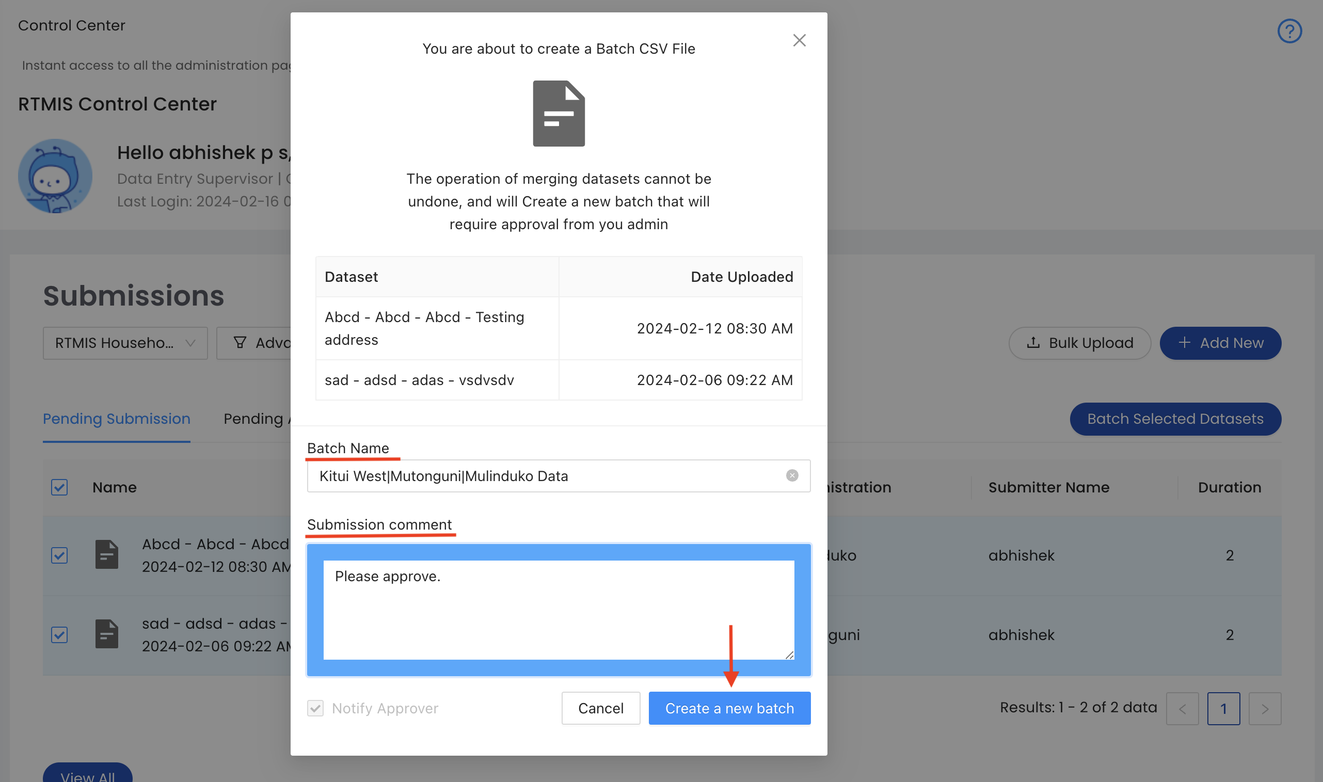Switch to the Pending Submission tab
Screen dimensions: 1323x782
117,419
